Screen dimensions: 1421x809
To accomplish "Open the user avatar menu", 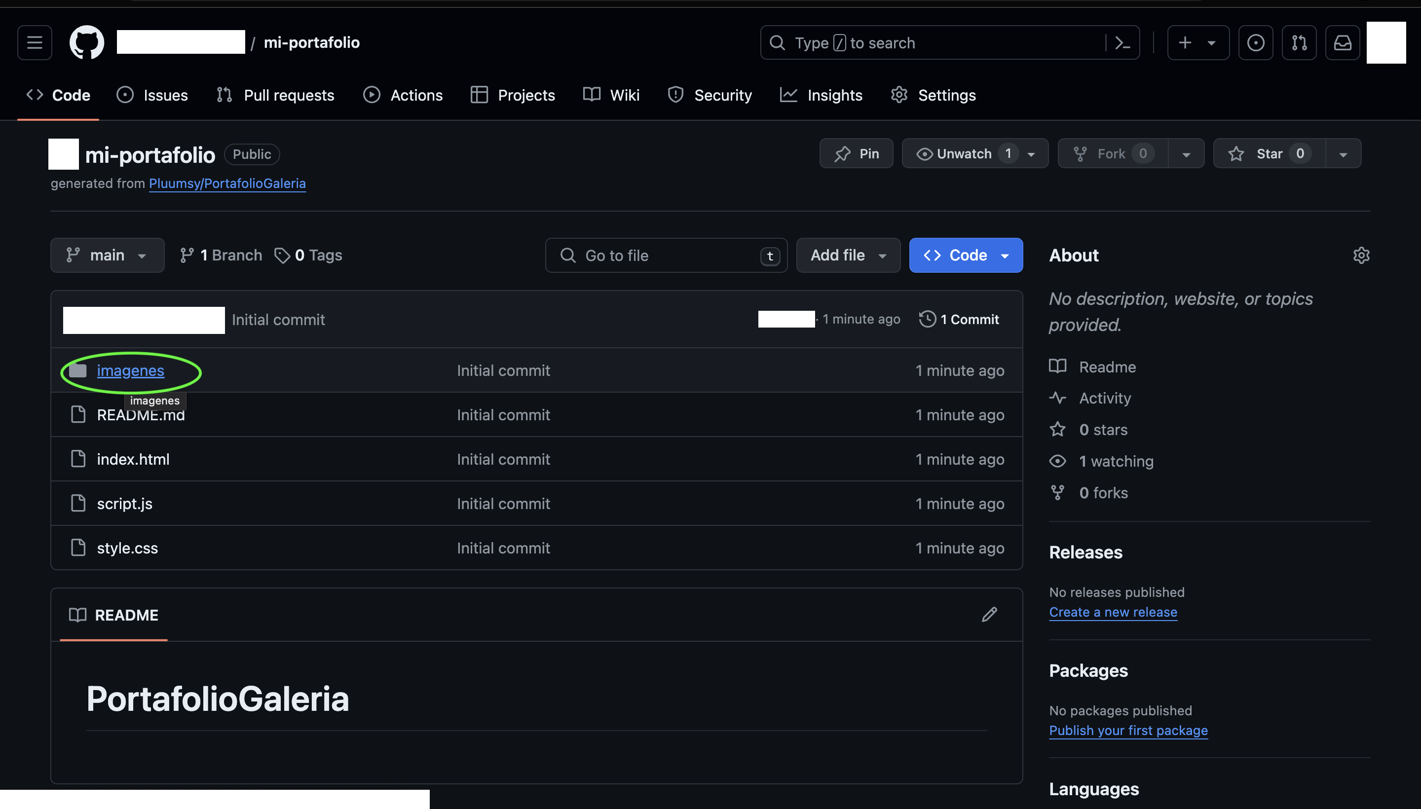I will tap(1386, 43).
